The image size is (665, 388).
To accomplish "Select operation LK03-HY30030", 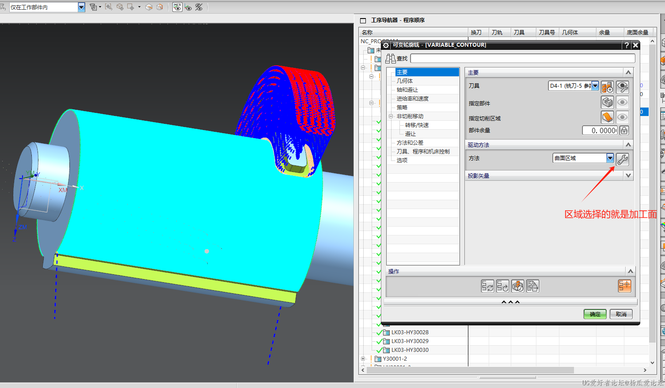I will 410,350.
